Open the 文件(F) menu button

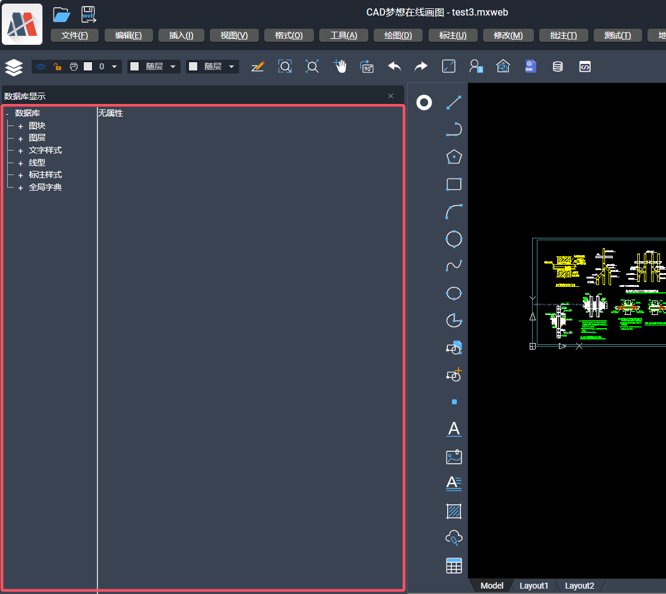point(75,35)
